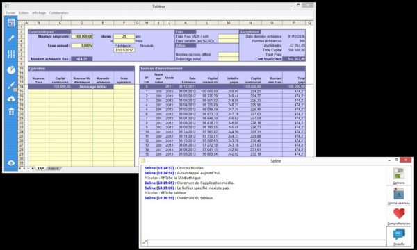Screen dimensions: 417x250
Task: Click the Seline window title bar icon
Action: tap(143, 160)
